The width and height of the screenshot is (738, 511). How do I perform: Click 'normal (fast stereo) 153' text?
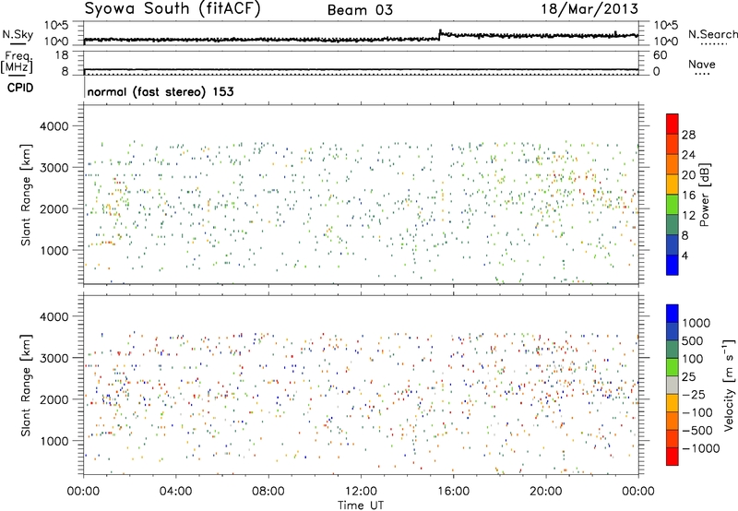[x=161, y=91]
